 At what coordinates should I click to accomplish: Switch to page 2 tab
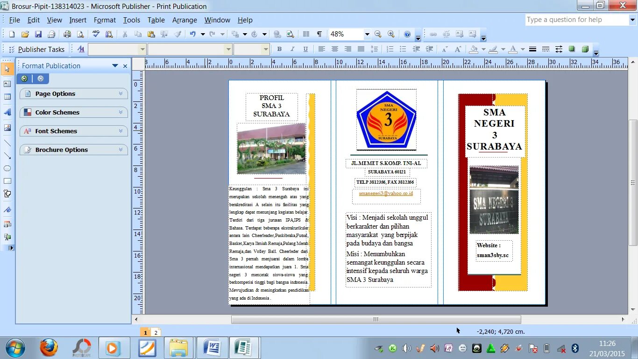[x=156, y=332]
